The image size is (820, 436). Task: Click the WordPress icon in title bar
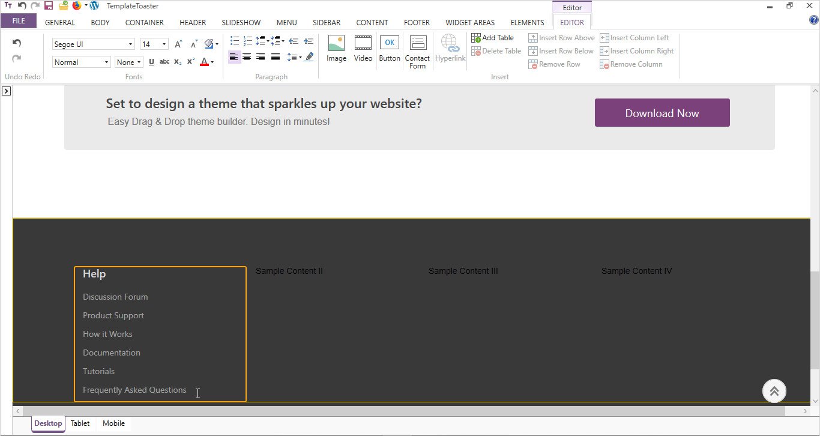click(x=94, y=6)
